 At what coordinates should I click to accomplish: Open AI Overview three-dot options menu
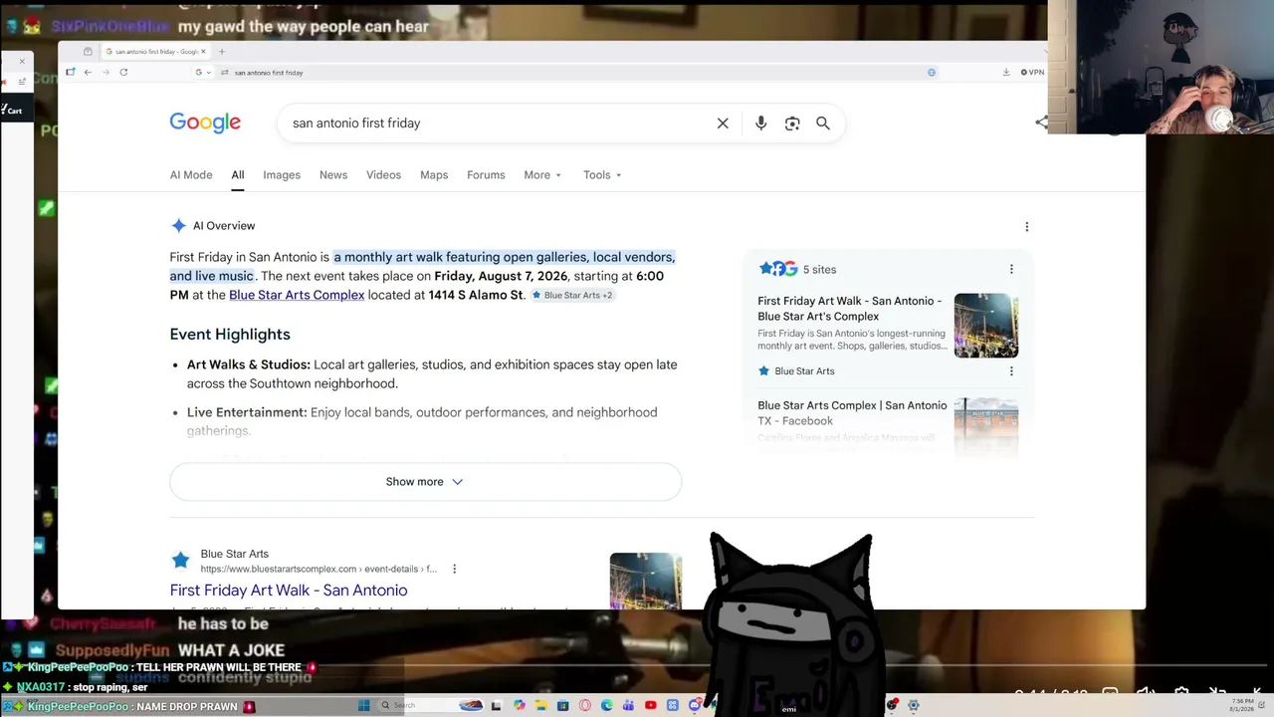tap(1027, 227)
